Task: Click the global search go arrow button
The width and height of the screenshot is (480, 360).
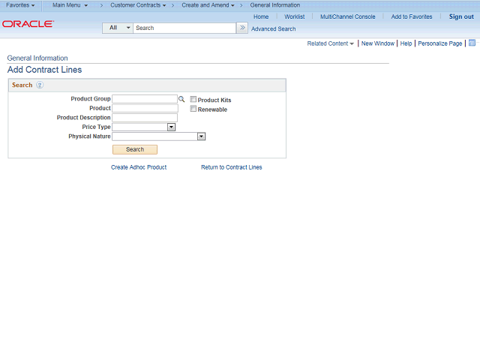Action: (x=242, y=28)
